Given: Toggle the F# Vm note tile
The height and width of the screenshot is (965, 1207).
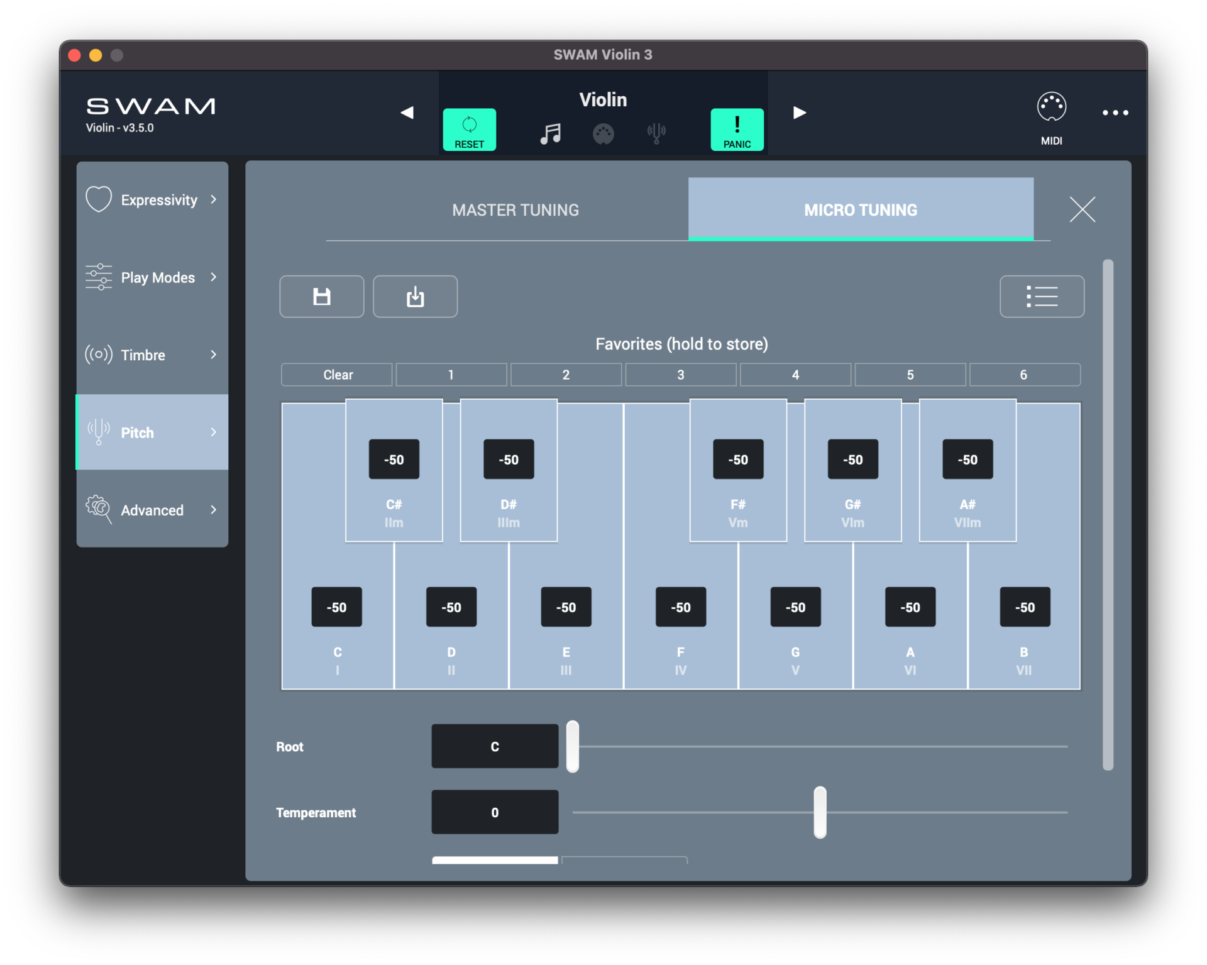Looking at the screenshot, I should pyautogui.click(x=737, y=471).
